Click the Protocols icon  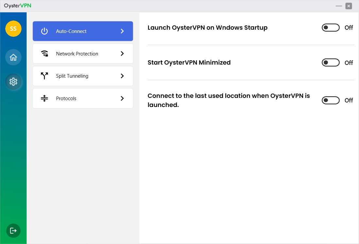tap(44, 98)
